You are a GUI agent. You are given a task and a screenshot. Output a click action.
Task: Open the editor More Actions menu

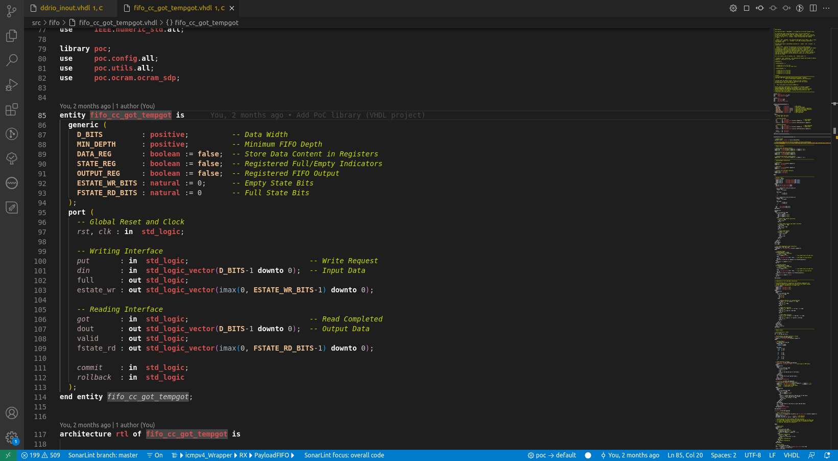point(826,8)
